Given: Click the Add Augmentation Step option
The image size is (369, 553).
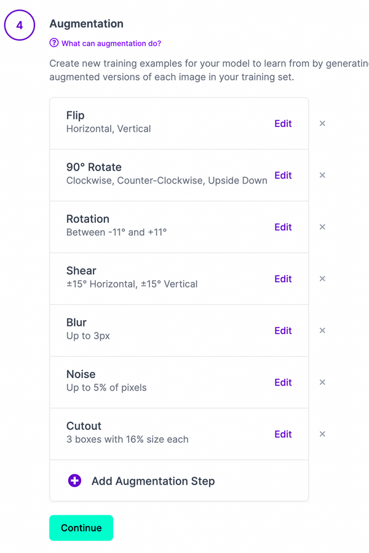Looking at the screenshot, I should click(153, 481).
